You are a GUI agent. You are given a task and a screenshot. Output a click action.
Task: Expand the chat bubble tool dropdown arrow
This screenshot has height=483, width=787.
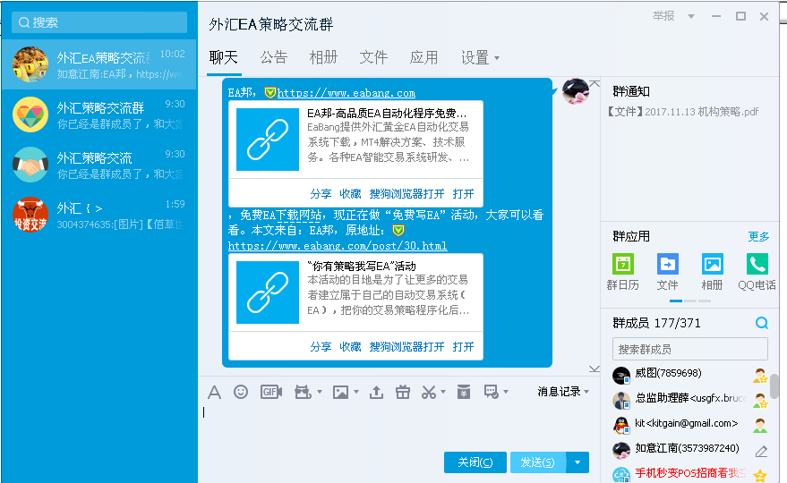(506, 393)
